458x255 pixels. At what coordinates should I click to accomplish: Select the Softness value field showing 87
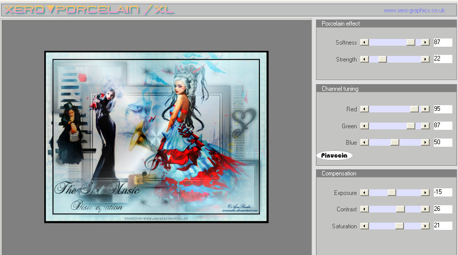443,42
